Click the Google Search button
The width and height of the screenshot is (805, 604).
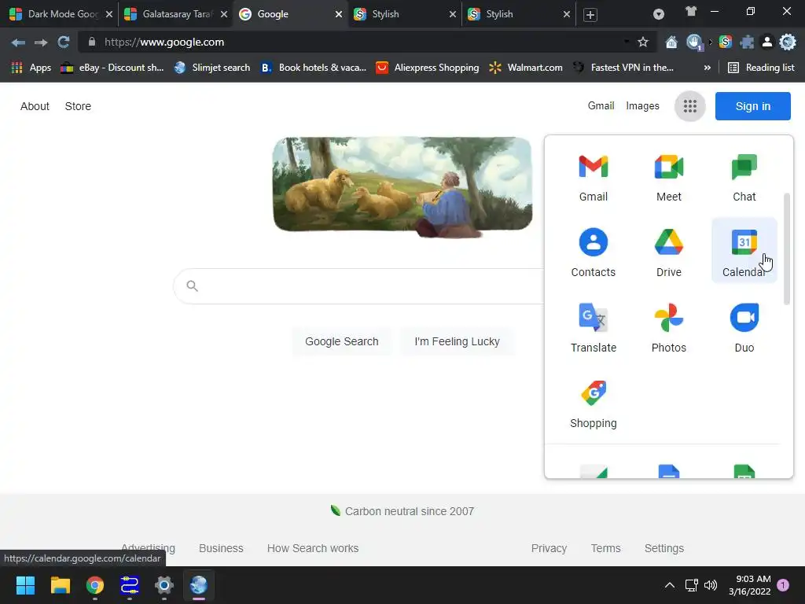pos(341,341)
